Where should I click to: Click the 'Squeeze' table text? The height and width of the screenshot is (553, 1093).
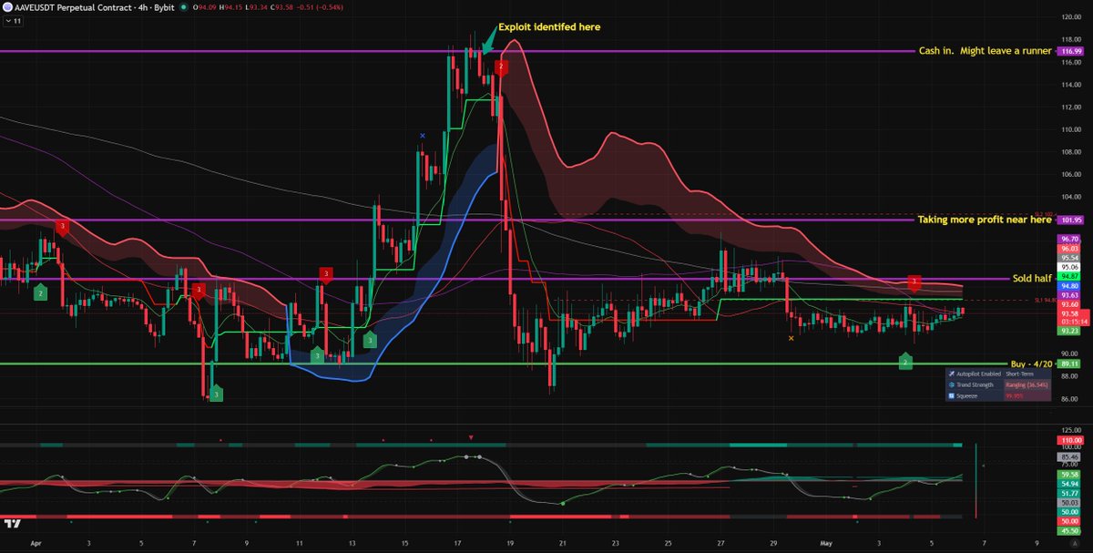point(966,395)
